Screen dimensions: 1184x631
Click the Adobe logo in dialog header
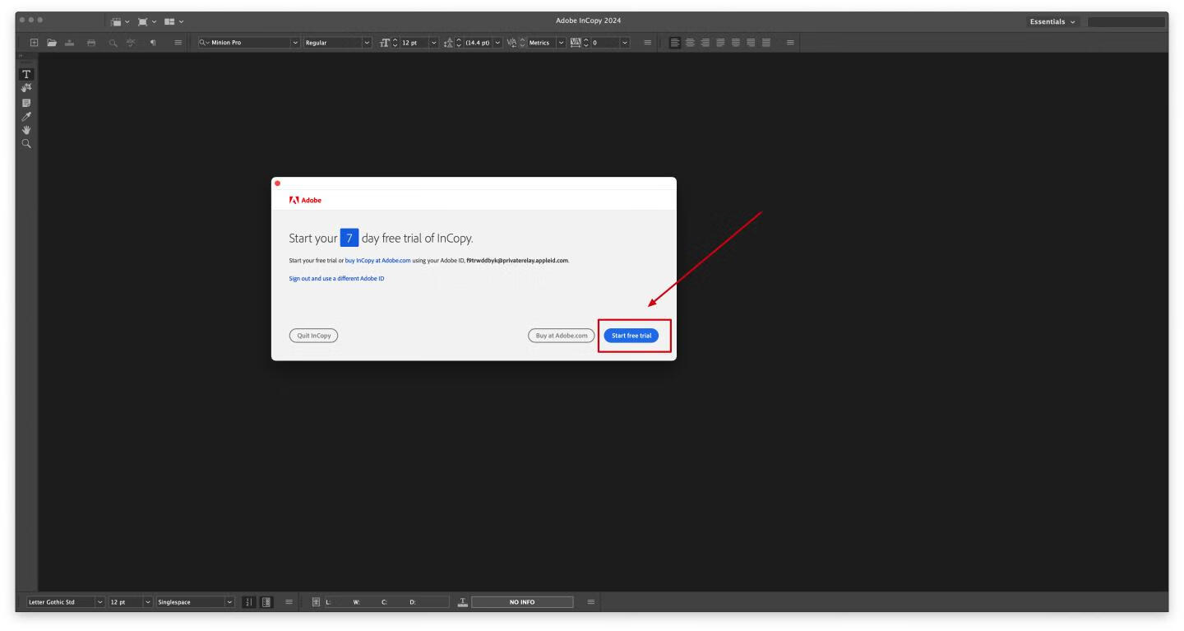[x=305, y=200]
